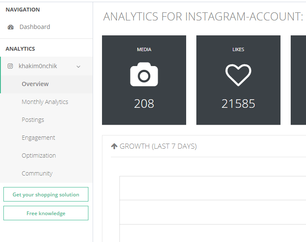The height and width of the screenshot is (242, 306).
Task: Click the Instagram logo beside khakim0nchik
Action: 10,66
